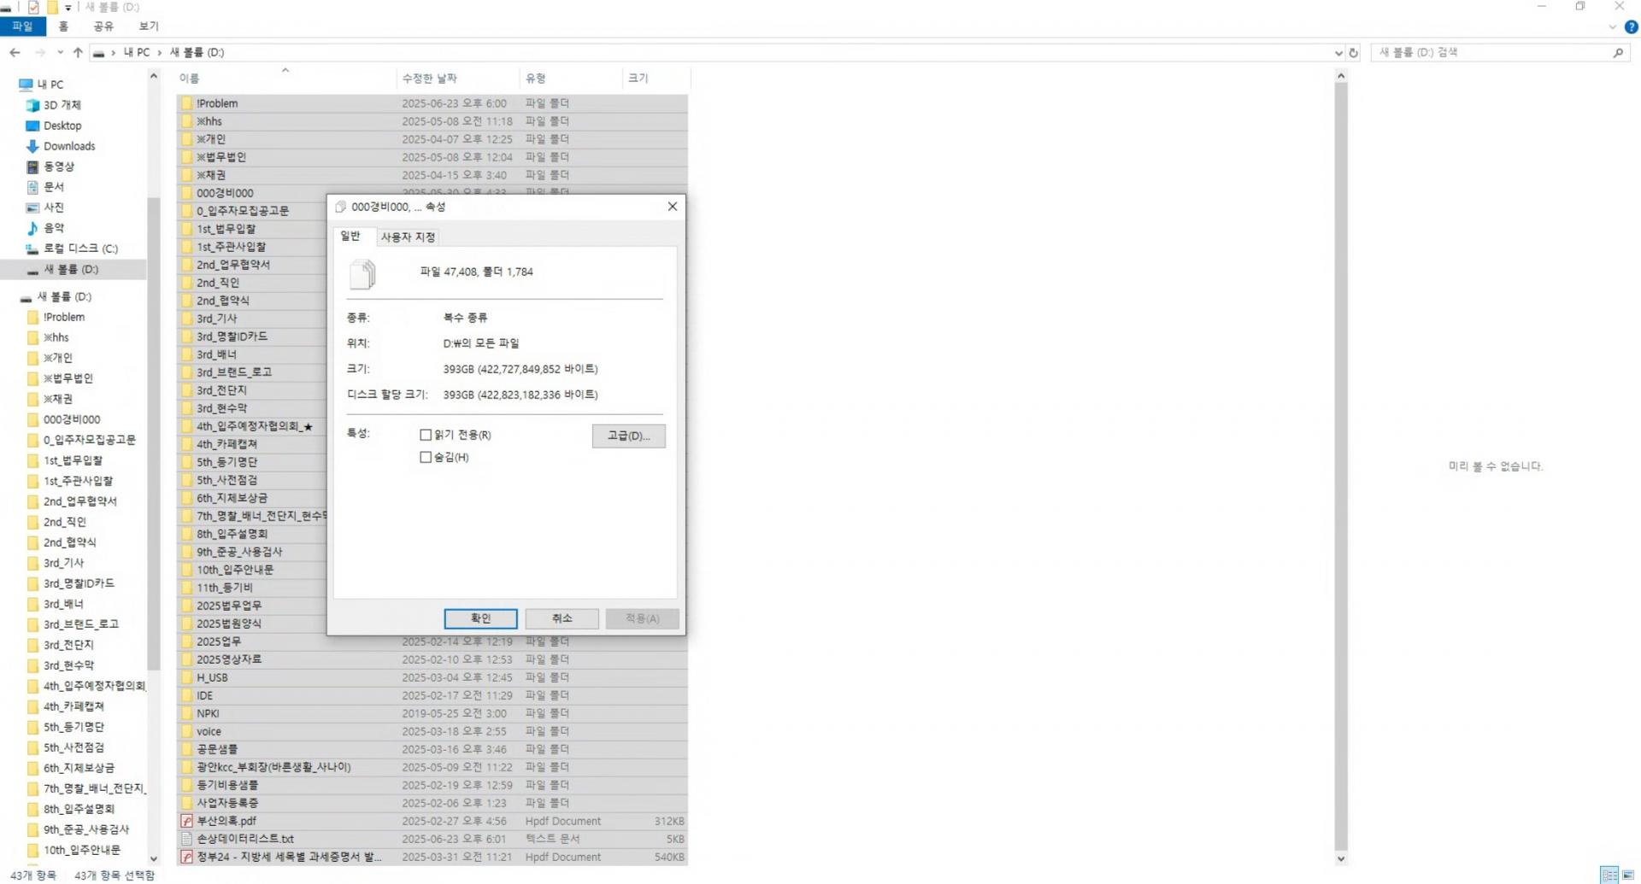Select the 2025영상자료 folder row
The width and height of the screenshot is (1641, 884).
(x=432, y=659)
